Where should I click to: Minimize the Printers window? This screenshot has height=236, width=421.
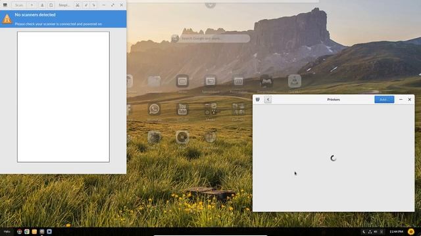[401, 100]
